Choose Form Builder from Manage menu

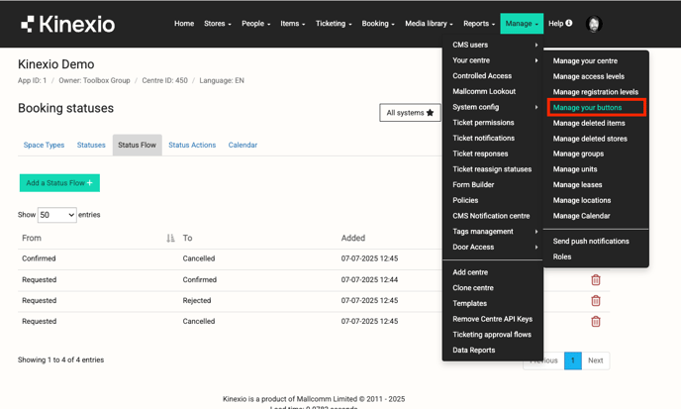[473, 185]
